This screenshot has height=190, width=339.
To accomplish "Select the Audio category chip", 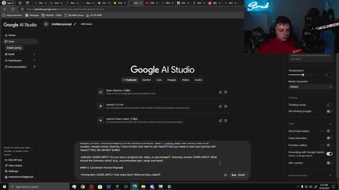I will click(198, 80).
